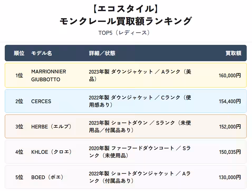252x191 pixels.
Task: Click the モデル名 column header
Action: 41,53
